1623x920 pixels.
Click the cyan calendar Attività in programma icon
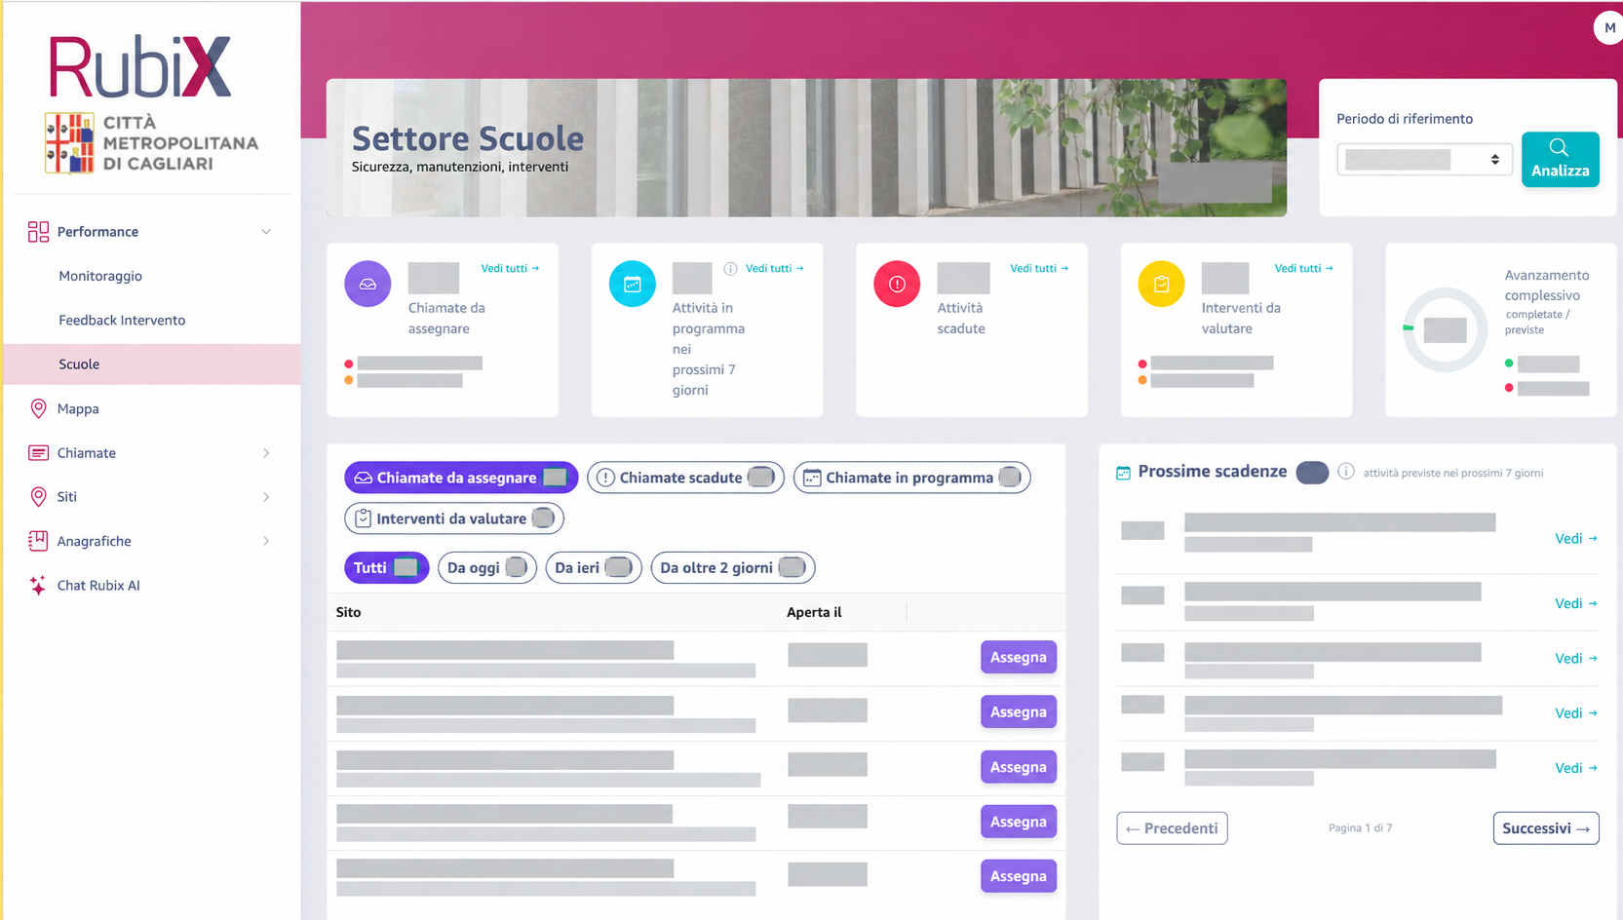point(633,285)
